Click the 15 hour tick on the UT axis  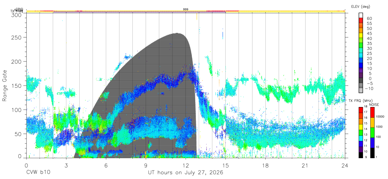[x=226, y=165]
